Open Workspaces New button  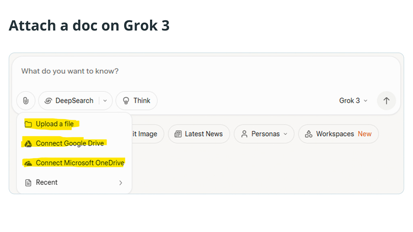tap(338, 134)
